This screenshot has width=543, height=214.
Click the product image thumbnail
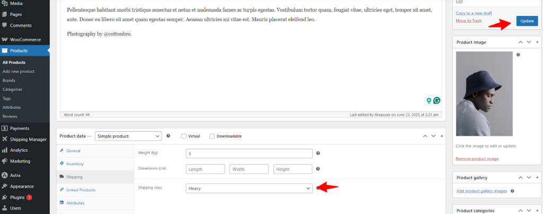pyautogui.click(x=484, y=94)
